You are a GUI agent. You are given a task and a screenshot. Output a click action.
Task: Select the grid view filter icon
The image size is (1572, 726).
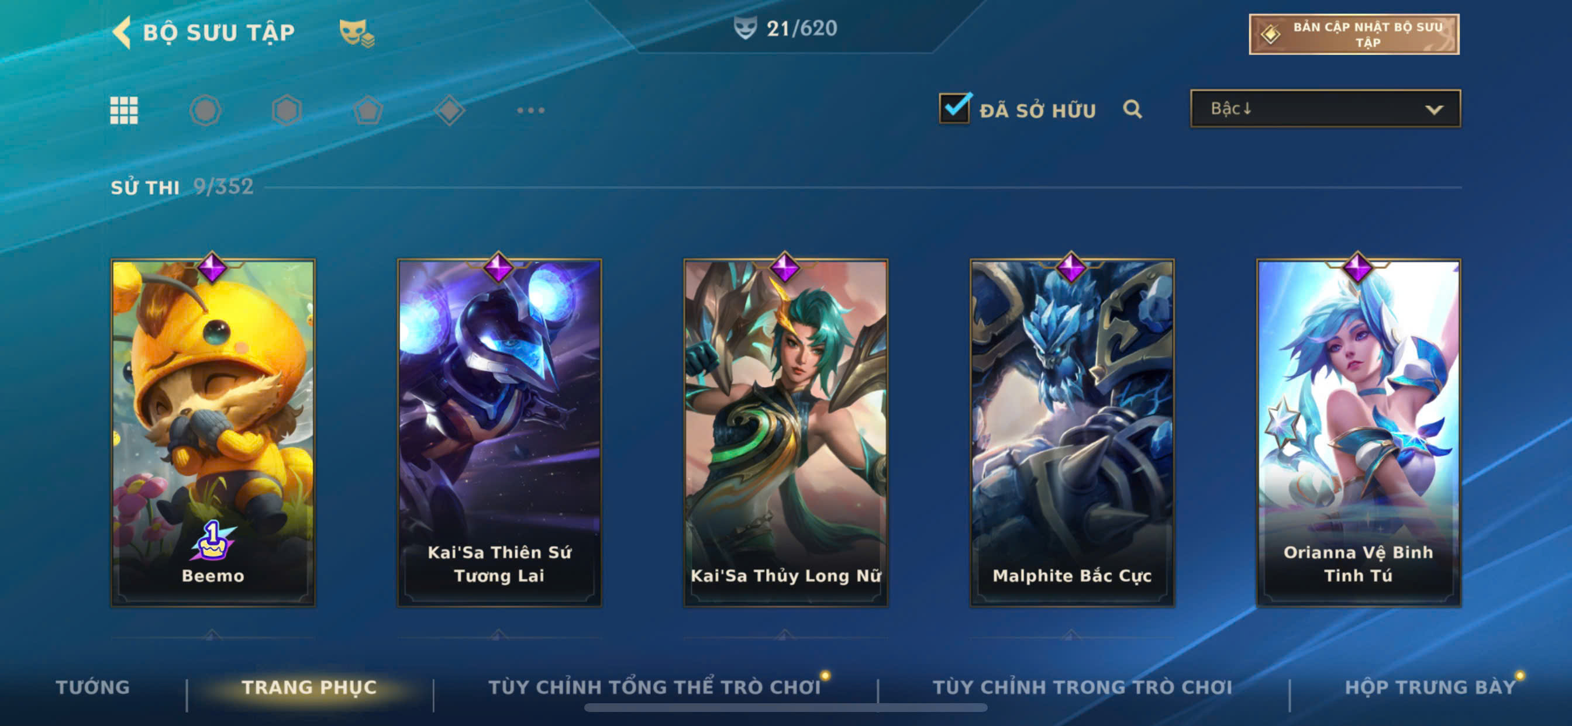[124, 110]
